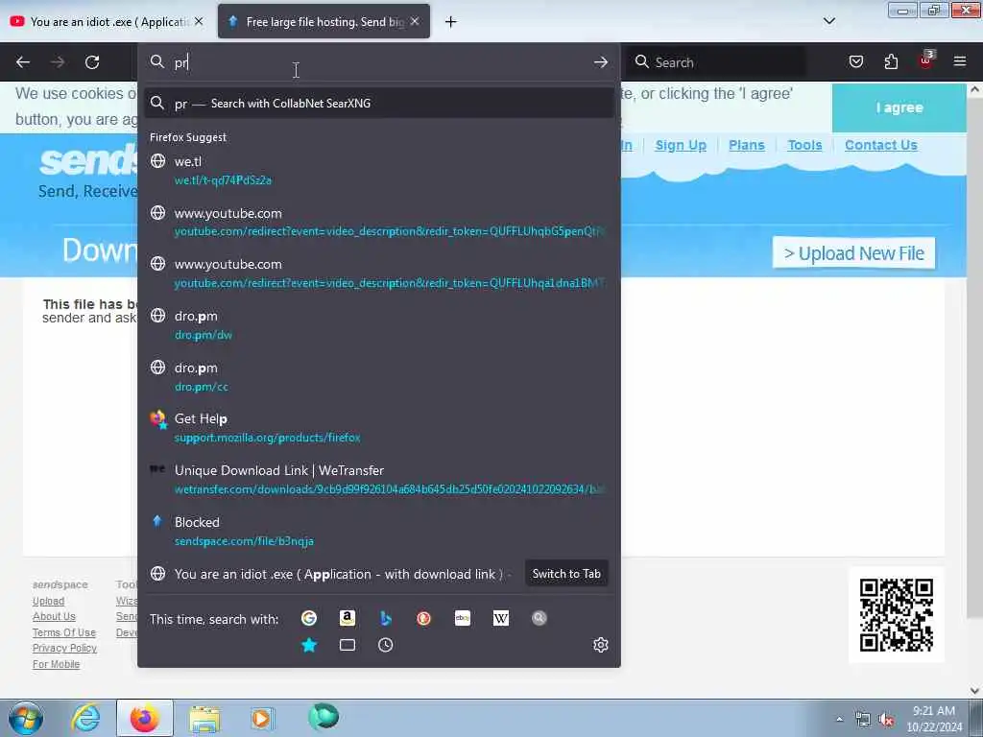This screenshot has width=983, height=737.
Task: Open the media player taskbar icon
Action: point(262,719)
